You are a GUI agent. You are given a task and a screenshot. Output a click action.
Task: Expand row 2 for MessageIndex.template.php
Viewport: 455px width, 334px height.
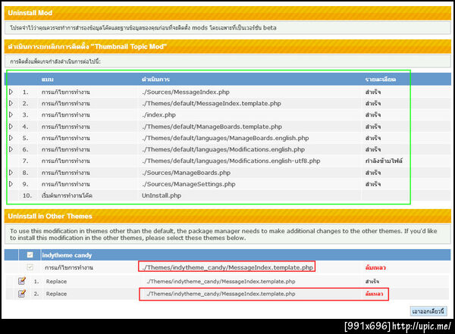coord(11,103)
